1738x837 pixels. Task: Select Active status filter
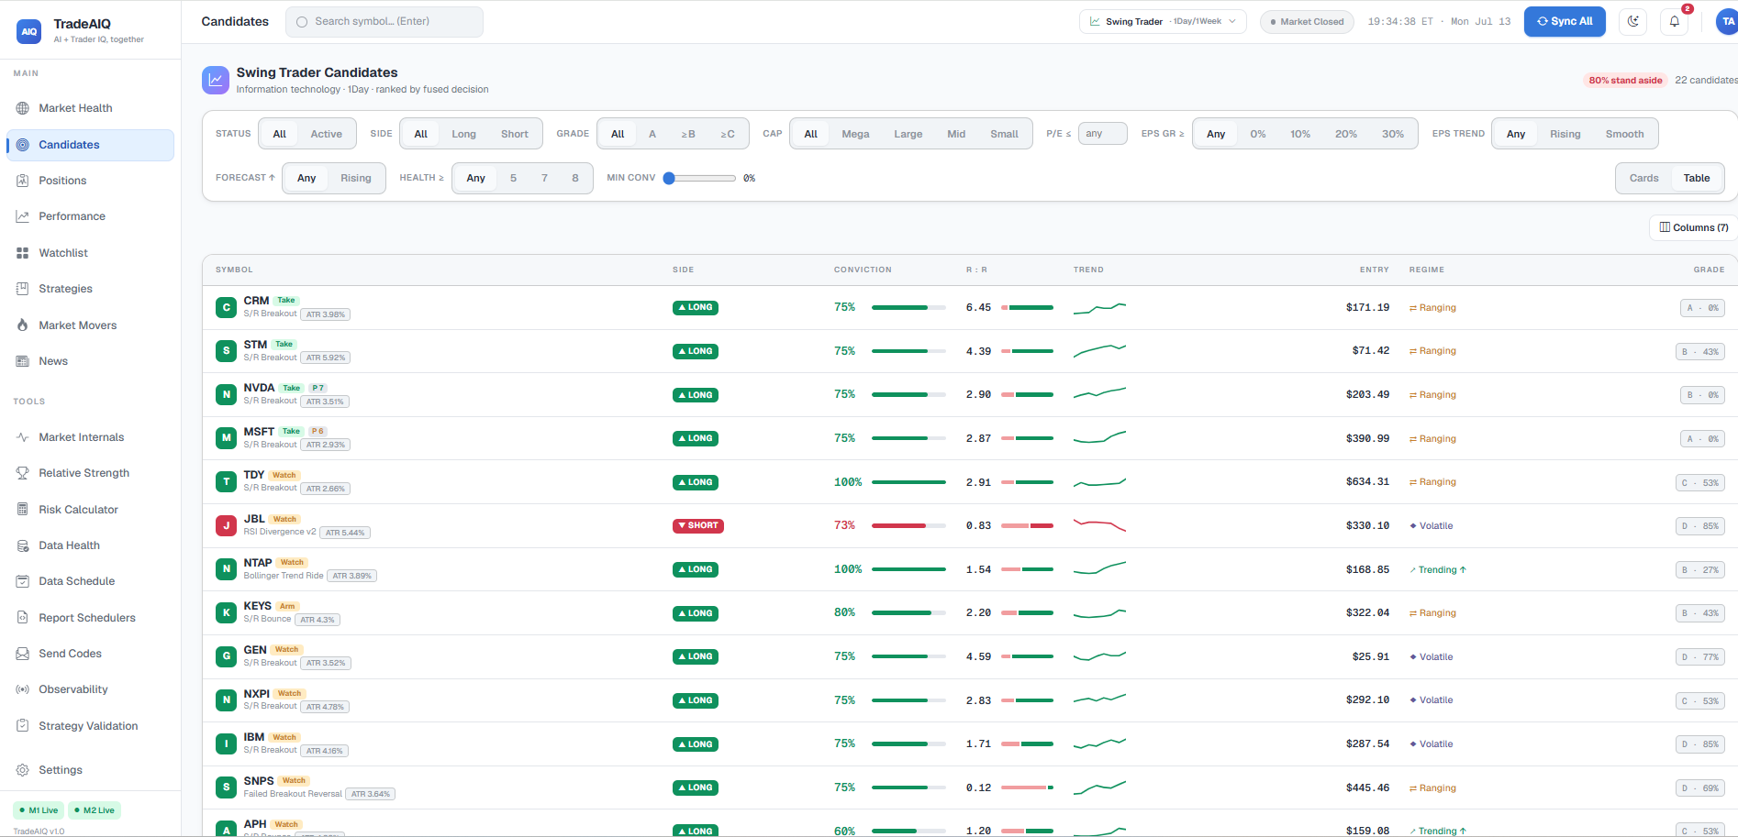coord(326,134)
